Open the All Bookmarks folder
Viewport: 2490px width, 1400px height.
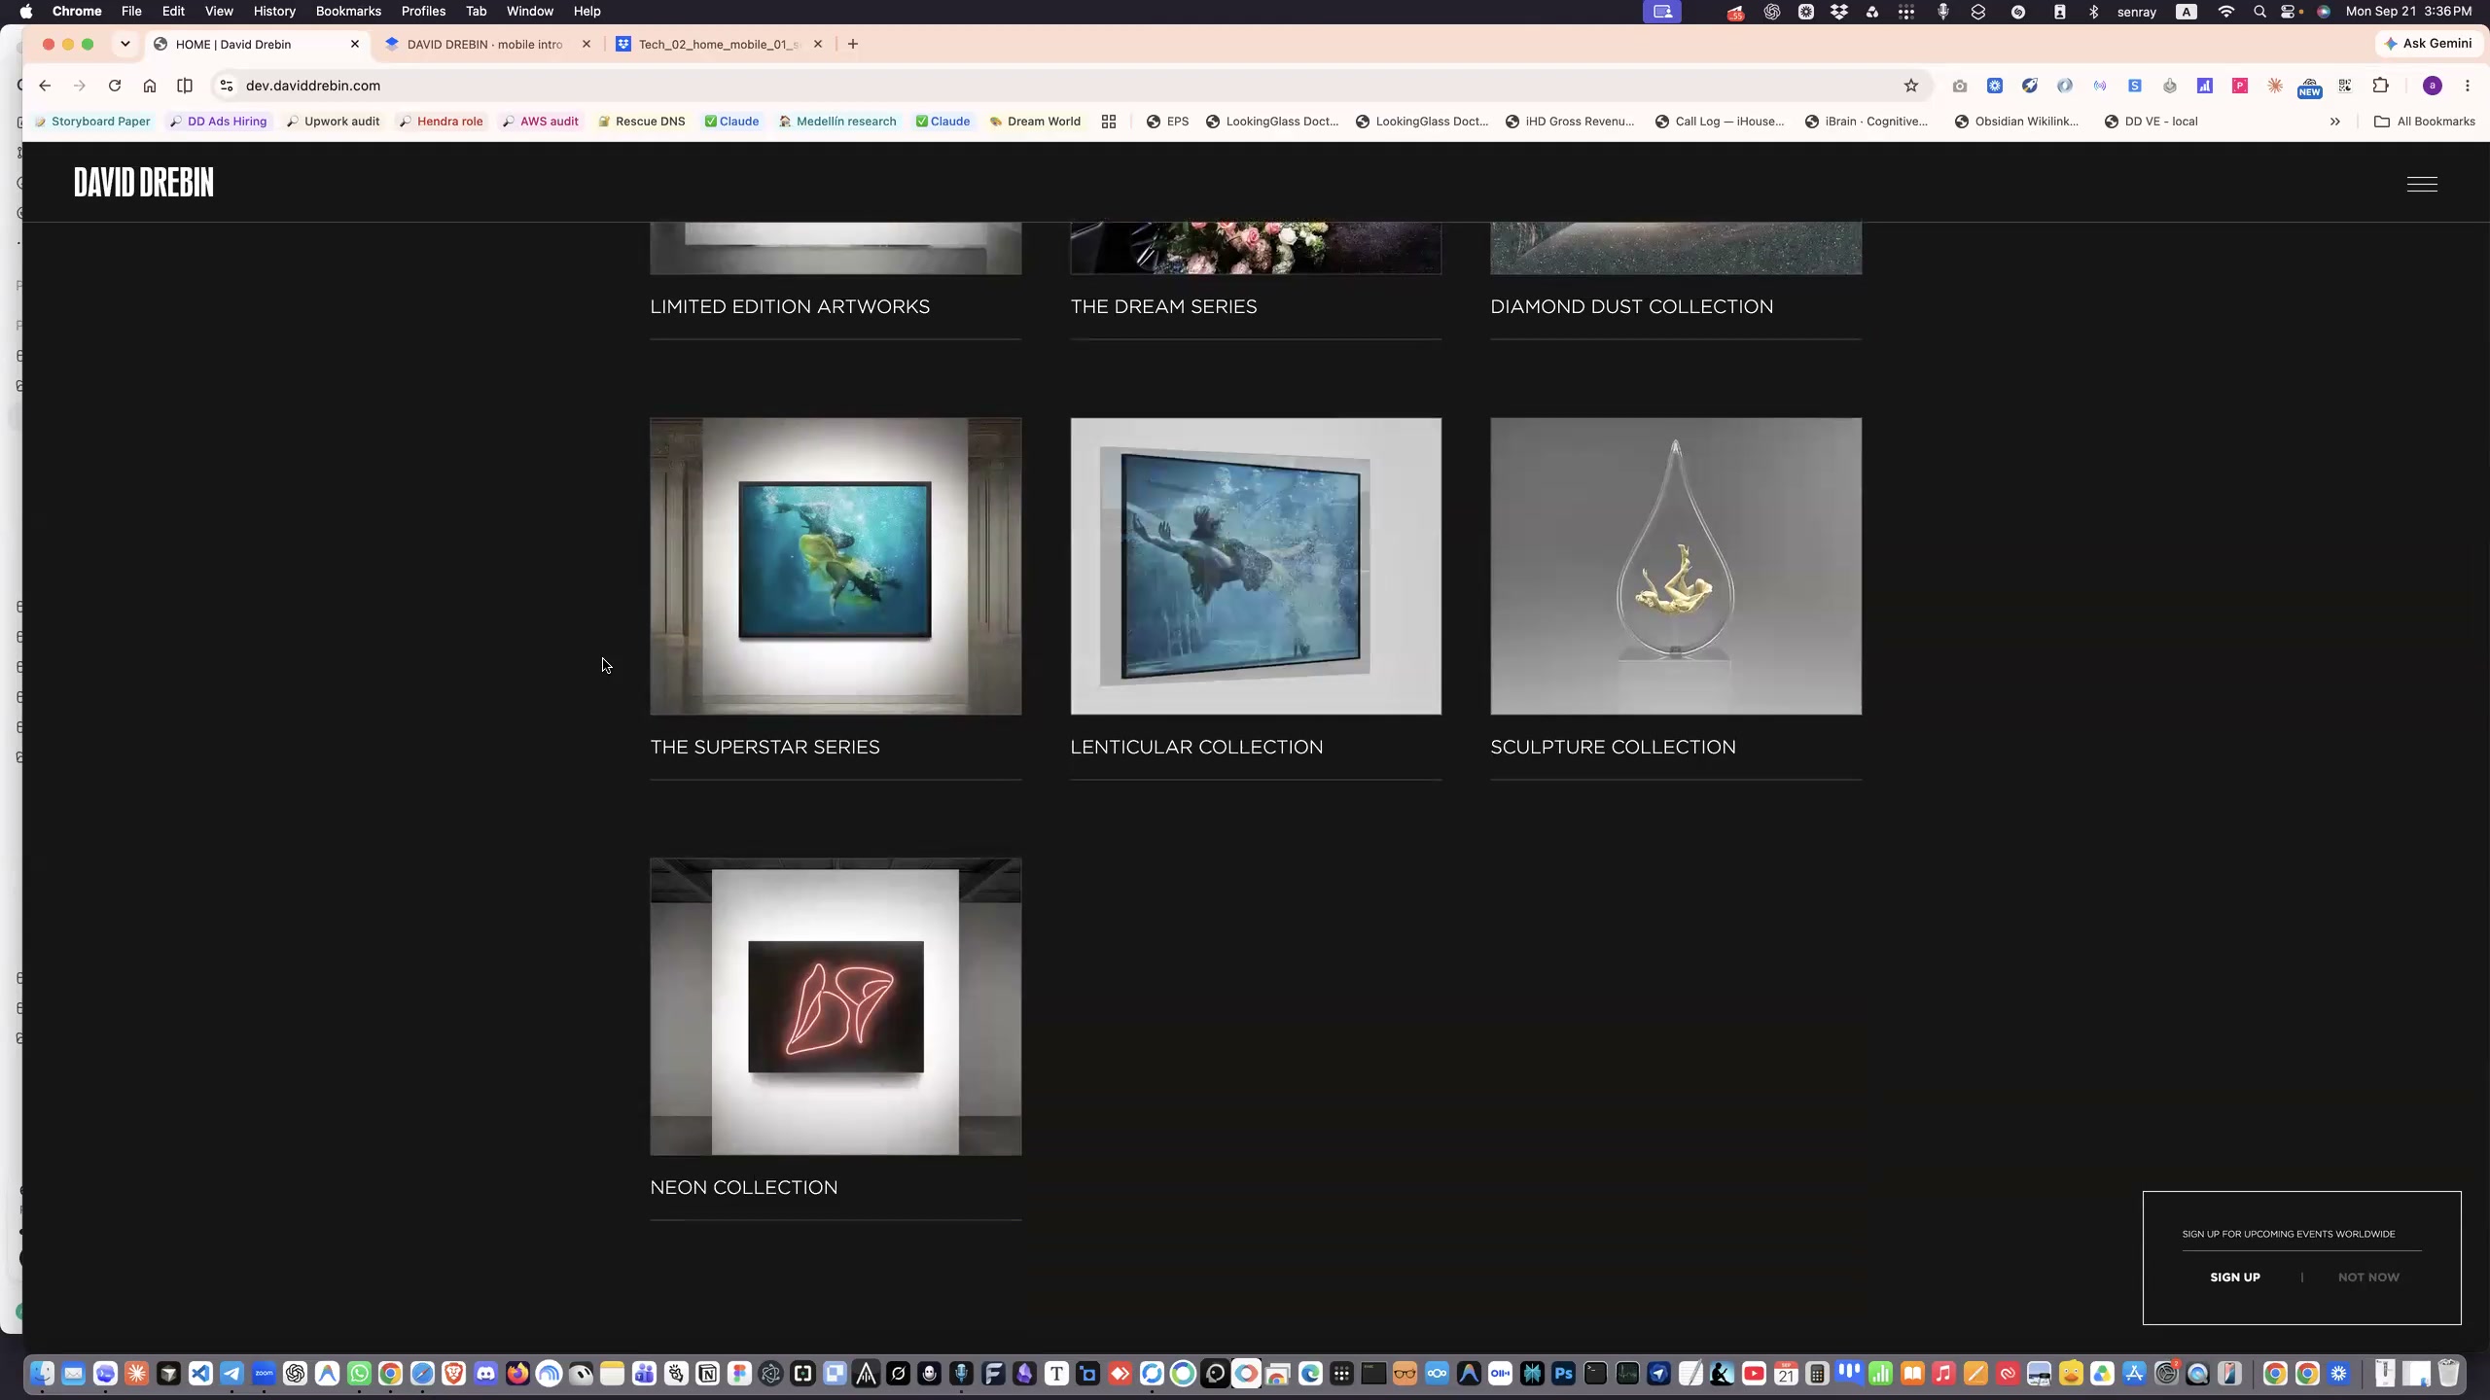2425,122
